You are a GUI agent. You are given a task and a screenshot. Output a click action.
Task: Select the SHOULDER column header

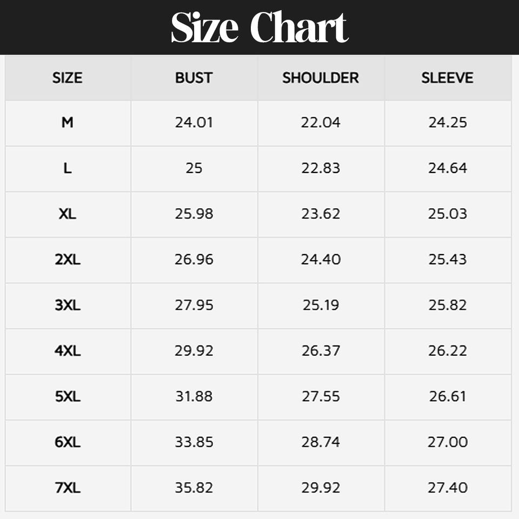click(x=321, y=78)
